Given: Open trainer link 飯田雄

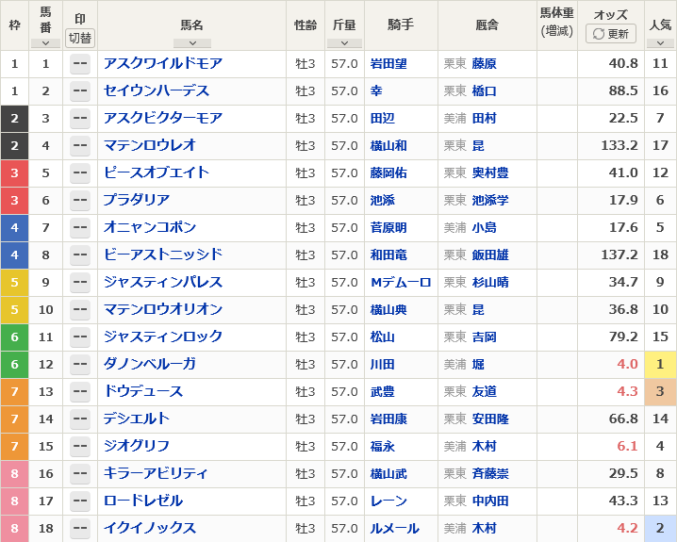Looking at the screenshot, I should [490, 255].
